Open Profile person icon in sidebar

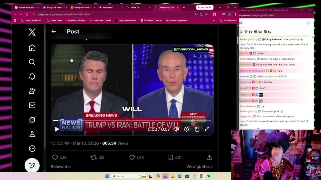click(x=32, y=134)
